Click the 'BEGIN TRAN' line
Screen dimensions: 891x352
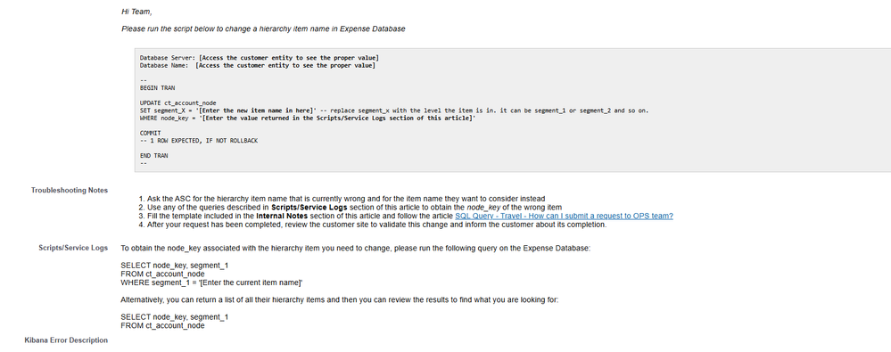tap(157, 88)
